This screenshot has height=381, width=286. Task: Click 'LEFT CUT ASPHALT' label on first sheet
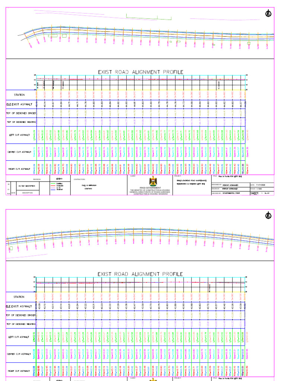[19, 135]
